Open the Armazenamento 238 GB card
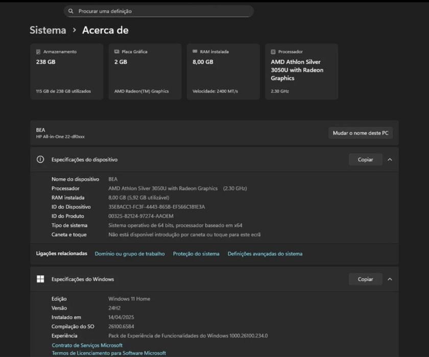 tap(67, 72)
